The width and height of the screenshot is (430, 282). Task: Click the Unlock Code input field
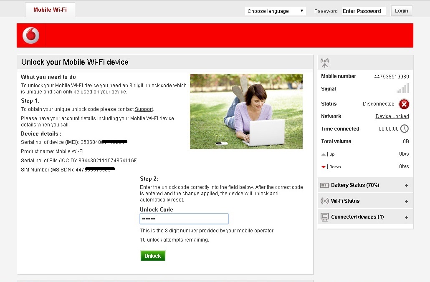pos(184,219)
